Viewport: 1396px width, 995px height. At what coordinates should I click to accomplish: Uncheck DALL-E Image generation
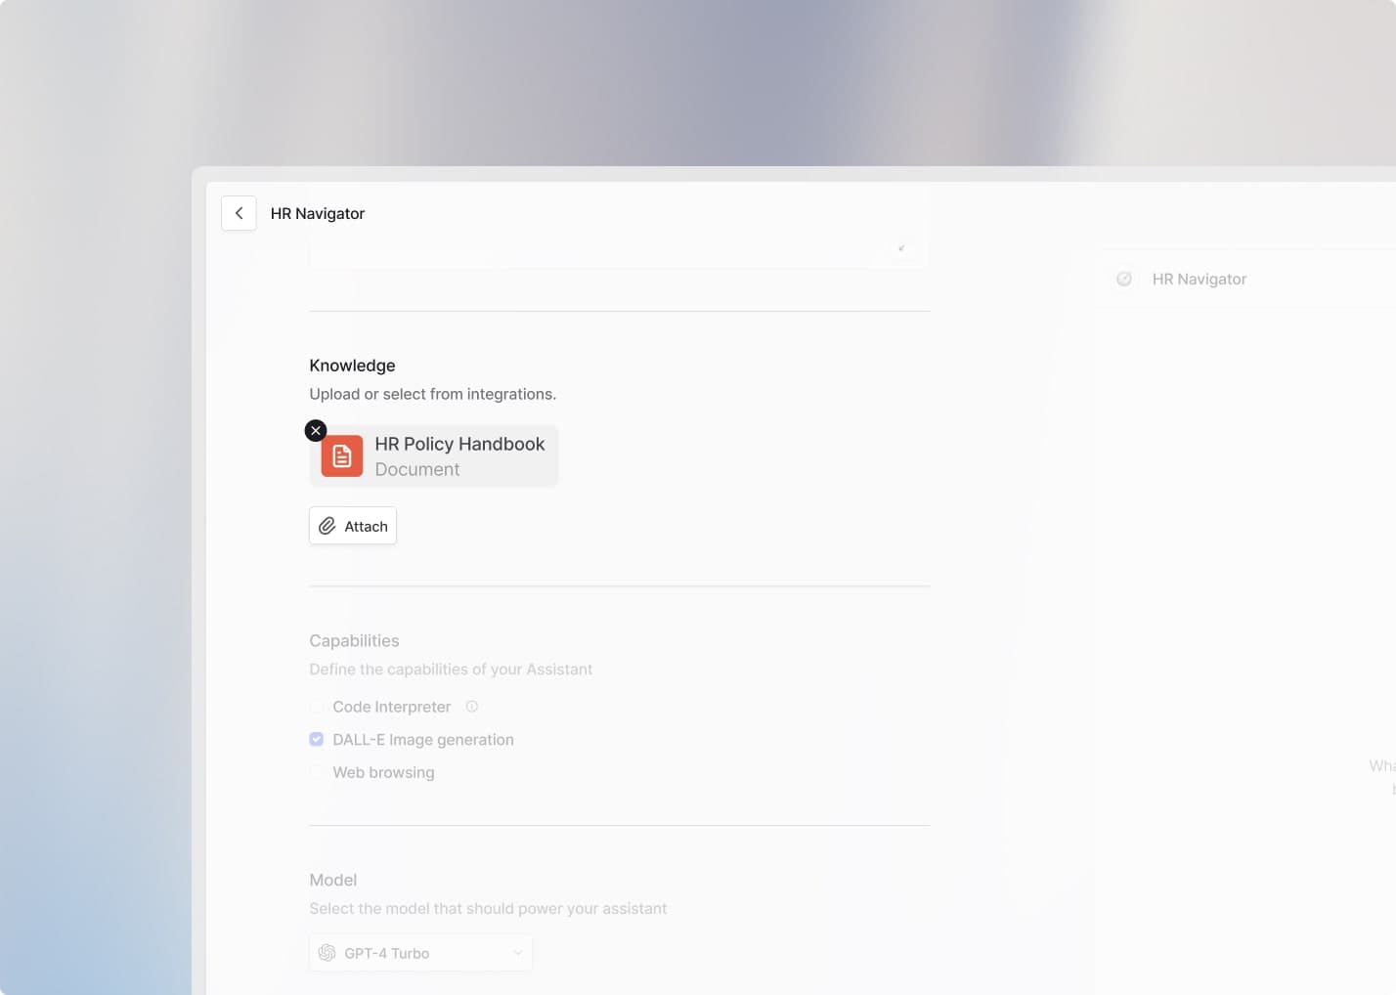316,739
